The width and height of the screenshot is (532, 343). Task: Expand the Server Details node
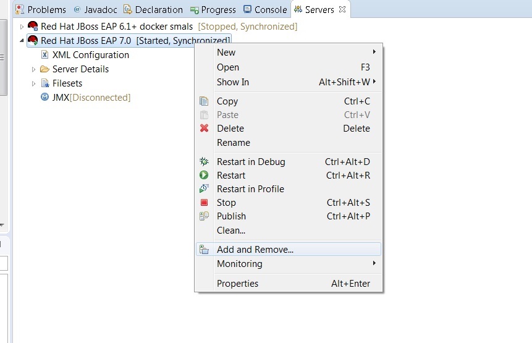[33, 69]
